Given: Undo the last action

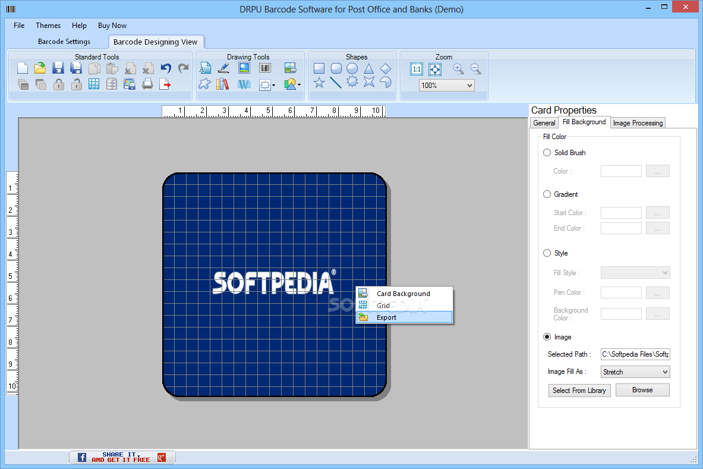Looking at the screenshot, I should pos(166,68).
